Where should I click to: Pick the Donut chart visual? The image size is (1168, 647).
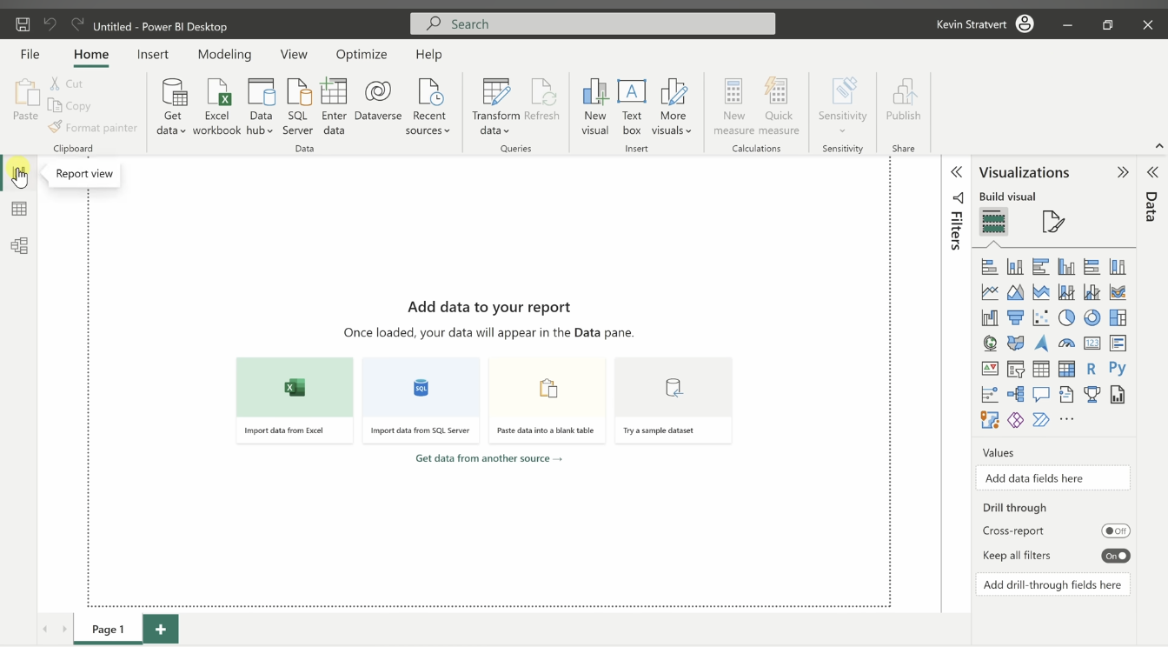(x=1092, y=317)
